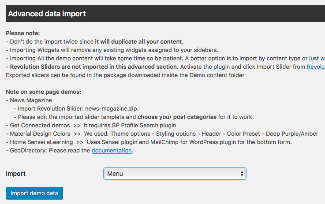
Task: Click the up-down arrows on Import select
Action: [242, 174]
